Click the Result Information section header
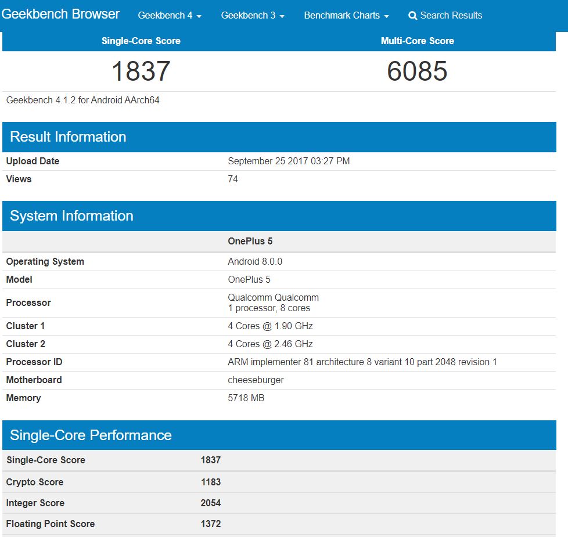This screenshot has width=568, height=537. pyautogui.click(x=279, y=137)
